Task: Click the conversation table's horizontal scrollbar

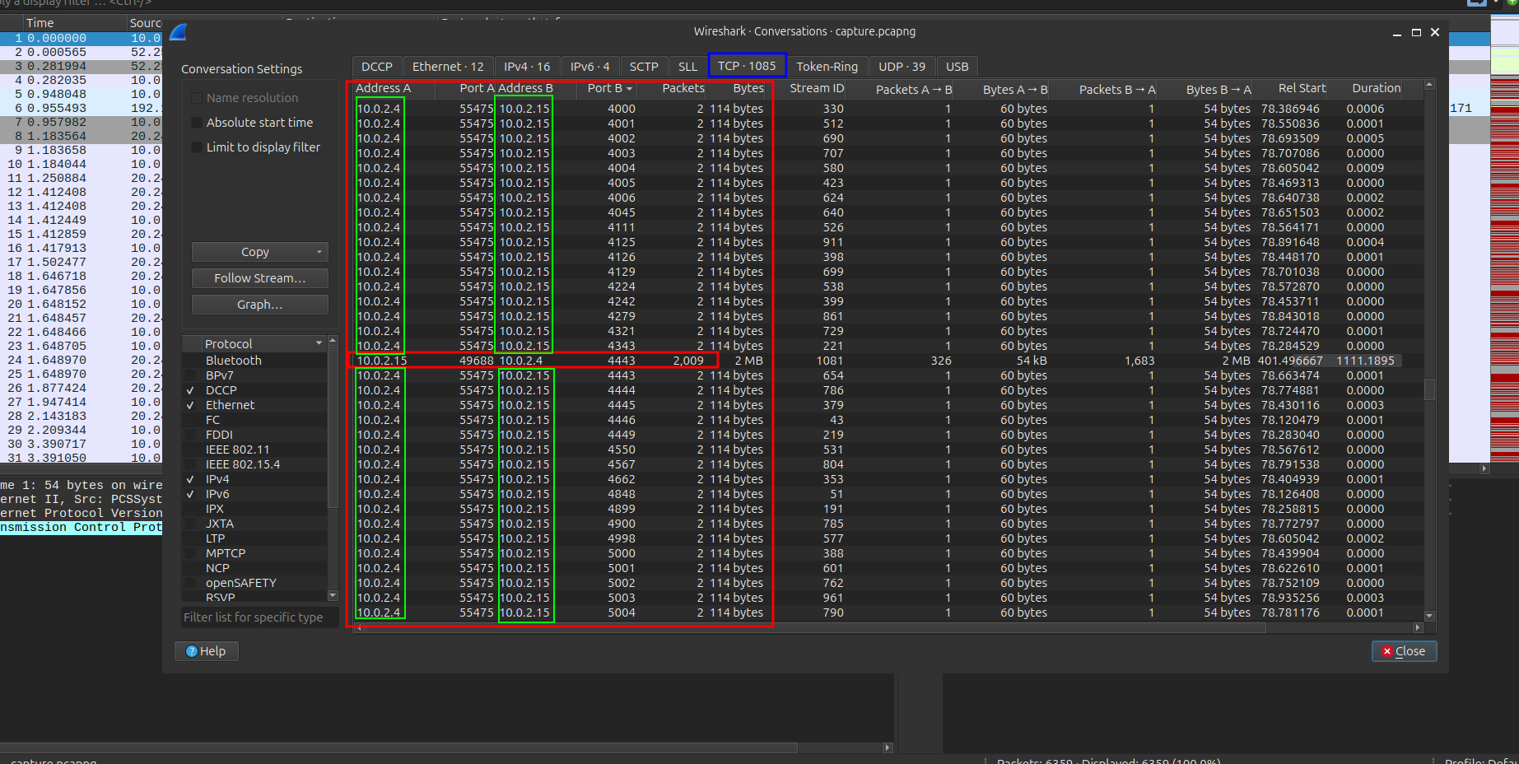Action: tap(815, 627)
